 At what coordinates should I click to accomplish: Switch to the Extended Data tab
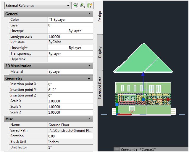tap(100, 88)
